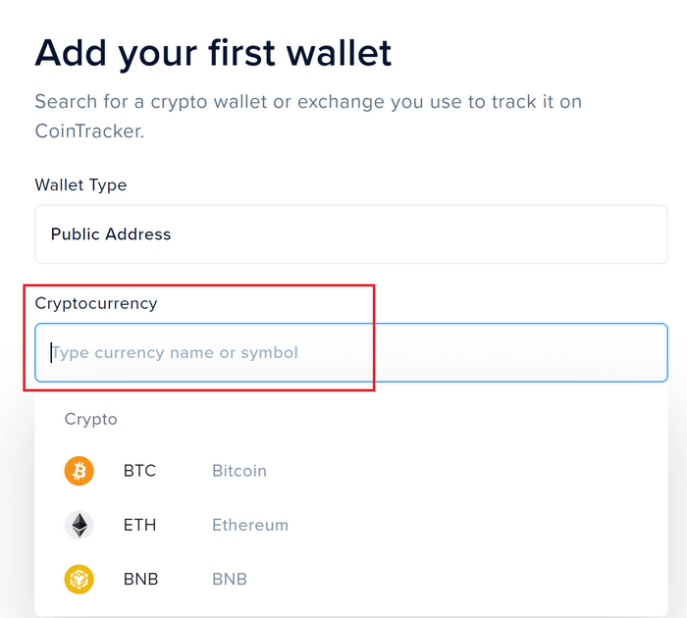Click the Ethereum diamond logo icon

(79, 525)
